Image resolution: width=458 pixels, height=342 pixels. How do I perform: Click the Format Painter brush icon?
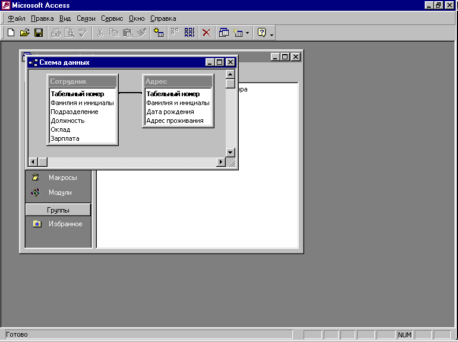pos(141,33)
